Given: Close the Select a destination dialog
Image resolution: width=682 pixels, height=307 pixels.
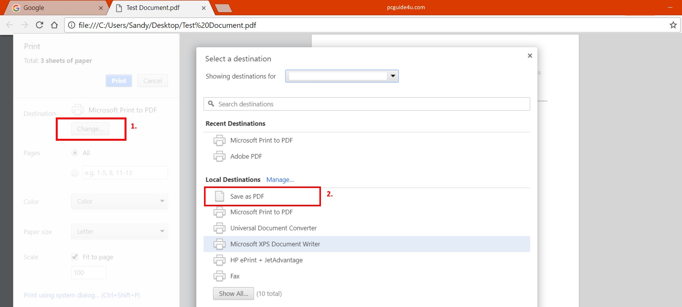Looking at the screenshot, I should pyautogui.click(x=530, y=56).
